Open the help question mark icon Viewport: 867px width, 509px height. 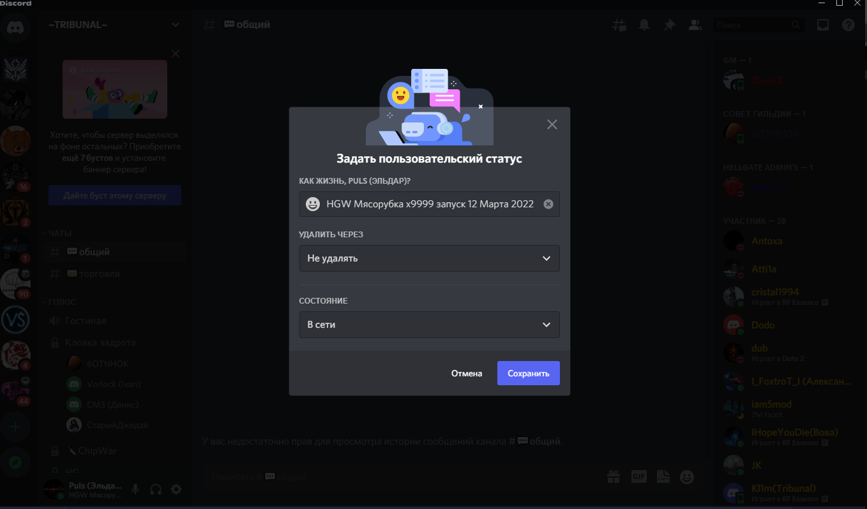tap(848, 25)
